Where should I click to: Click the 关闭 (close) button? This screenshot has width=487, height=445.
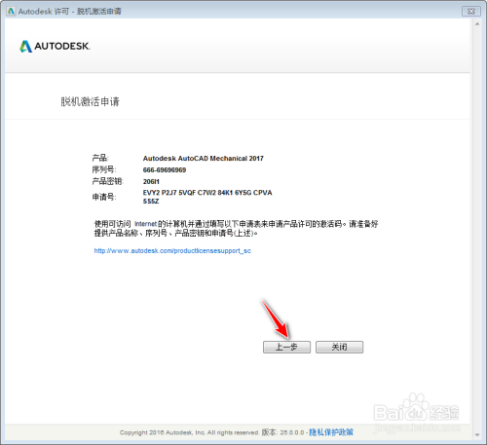tap(339, 347)
